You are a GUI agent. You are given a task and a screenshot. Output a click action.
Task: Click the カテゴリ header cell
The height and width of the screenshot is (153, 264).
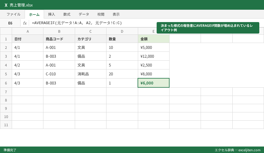[x=91, y=39]
